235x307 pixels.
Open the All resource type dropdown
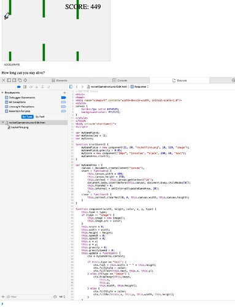pyautogui.click(x=62, y=297)
